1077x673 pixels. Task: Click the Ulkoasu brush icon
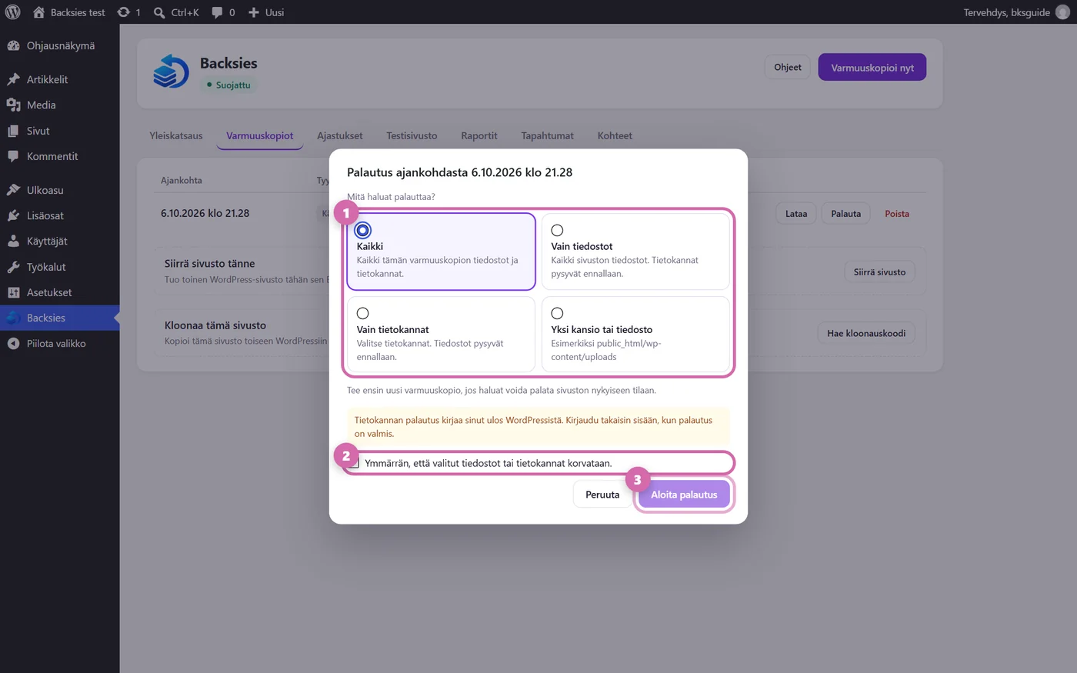pyautogui.click(x=13, y=190)
